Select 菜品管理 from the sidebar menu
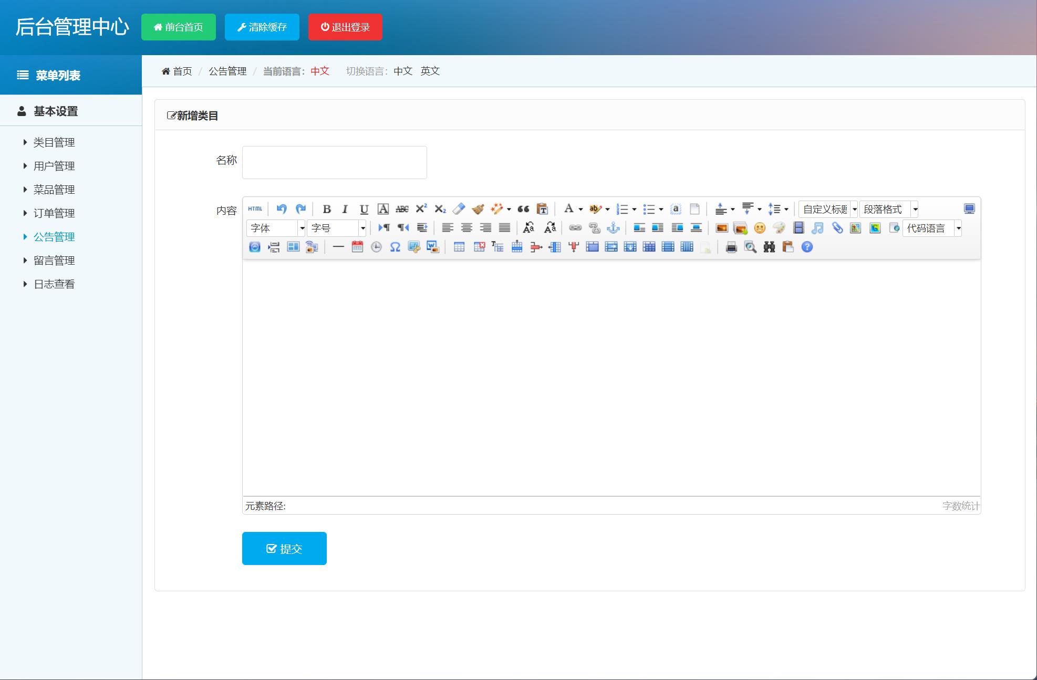The height and width of the screenshot is (680, 1037). pos(54,190)
